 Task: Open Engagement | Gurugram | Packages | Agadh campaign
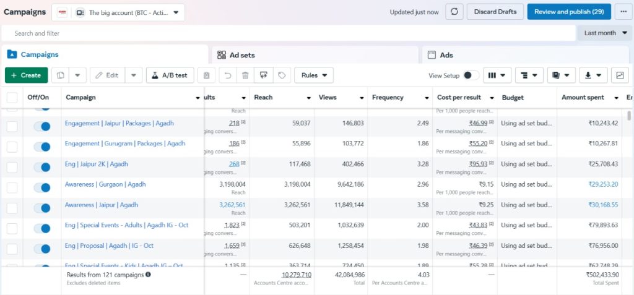pyautogui.click(x=125, y=143)
